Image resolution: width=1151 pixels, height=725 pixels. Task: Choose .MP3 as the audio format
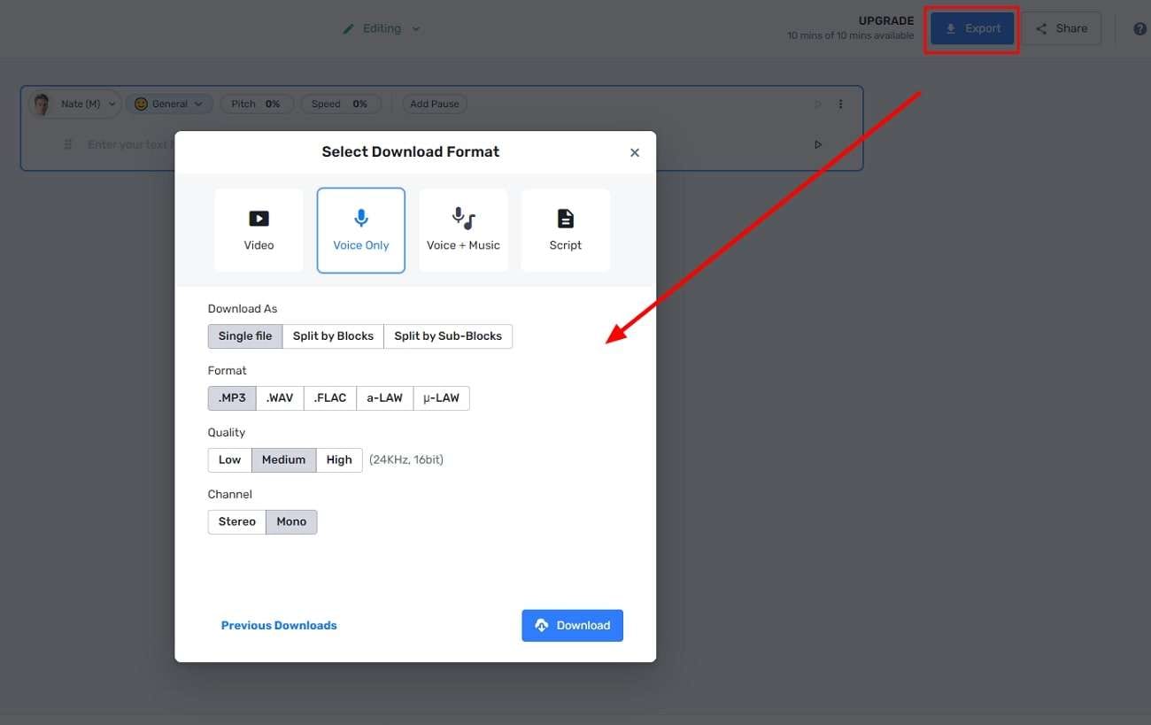tap(232, 398)
